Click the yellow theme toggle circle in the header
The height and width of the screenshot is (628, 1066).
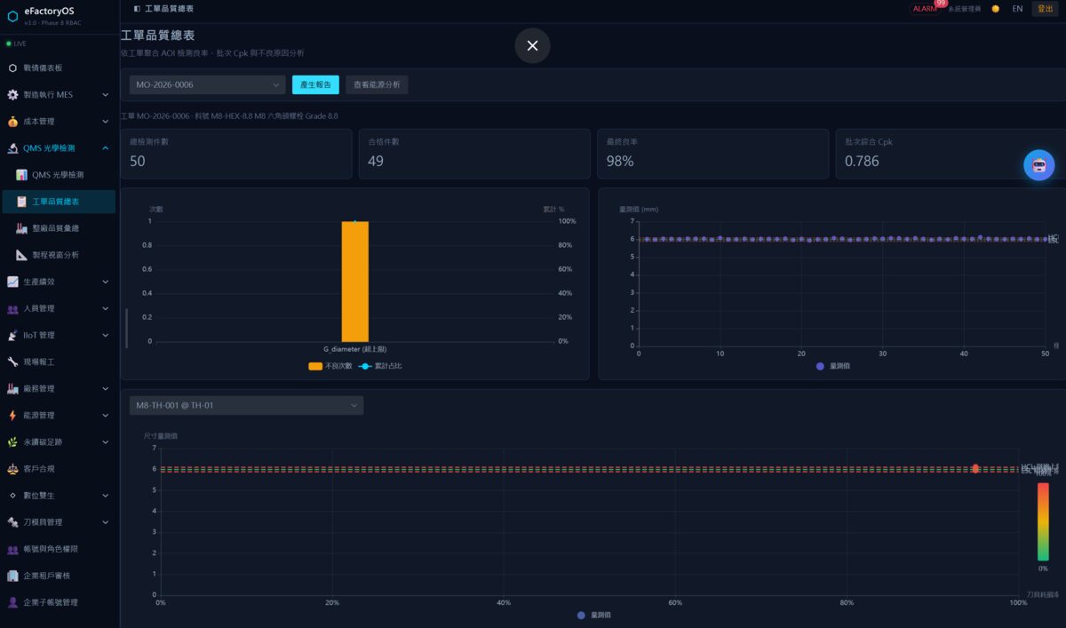tap(996, 9)
